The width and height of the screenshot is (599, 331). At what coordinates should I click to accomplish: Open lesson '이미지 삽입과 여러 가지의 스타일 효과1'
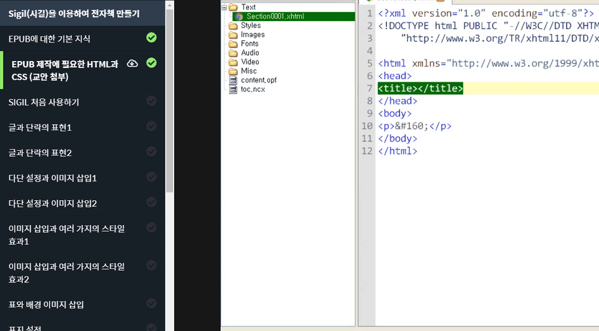pos(67,235)
